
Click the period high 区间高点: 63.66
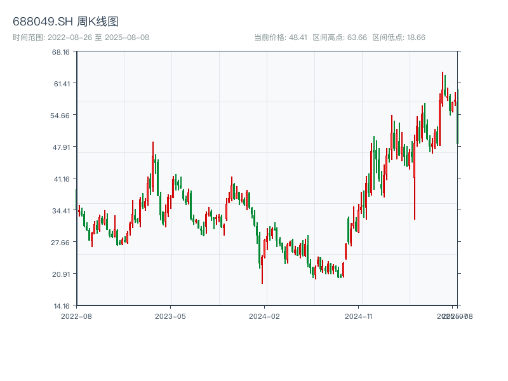click(x=340, y=37)
